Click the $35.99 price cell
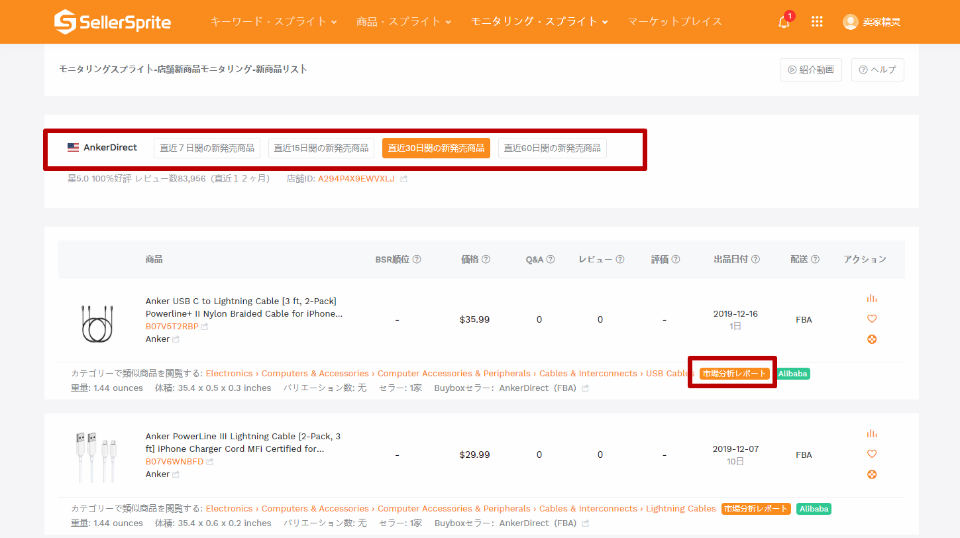Screen dimensions: 960x538 coord(474,319)
